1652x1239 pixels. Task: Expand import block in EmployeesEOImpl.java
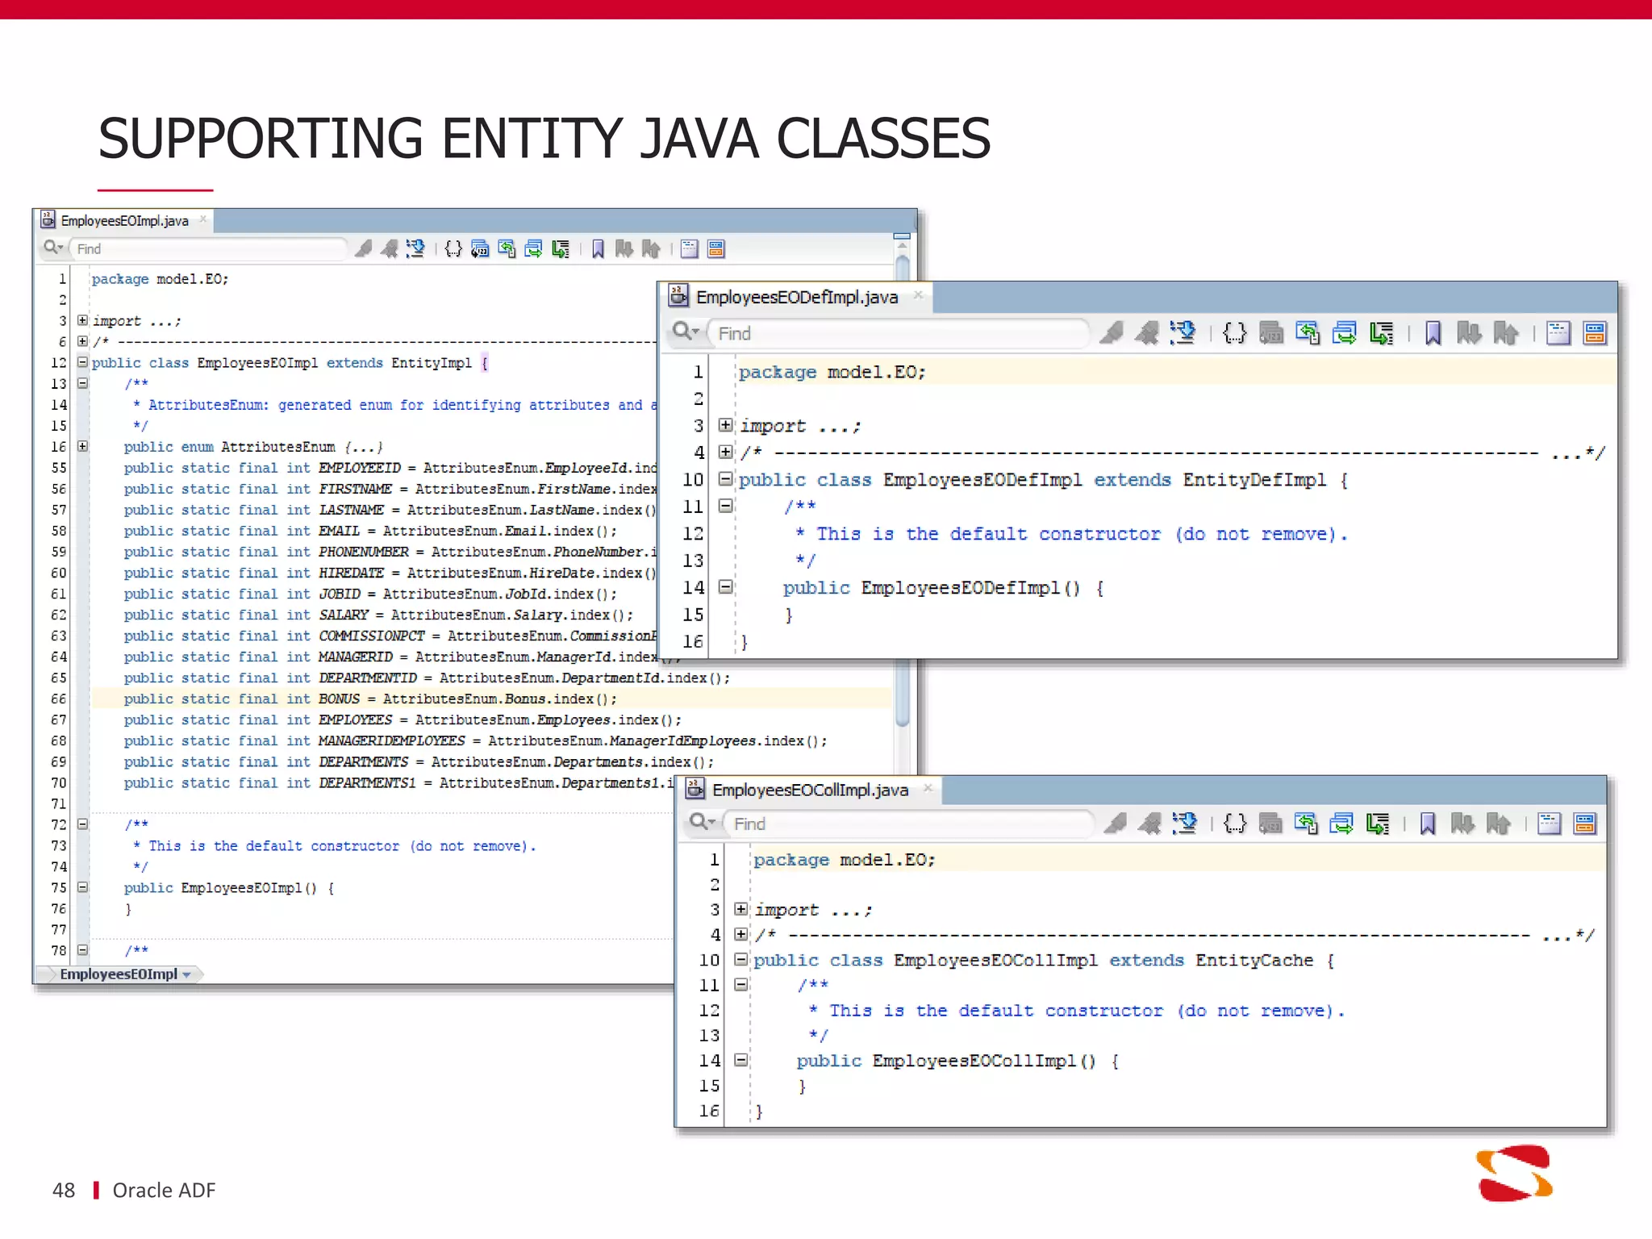coord(82,320)
